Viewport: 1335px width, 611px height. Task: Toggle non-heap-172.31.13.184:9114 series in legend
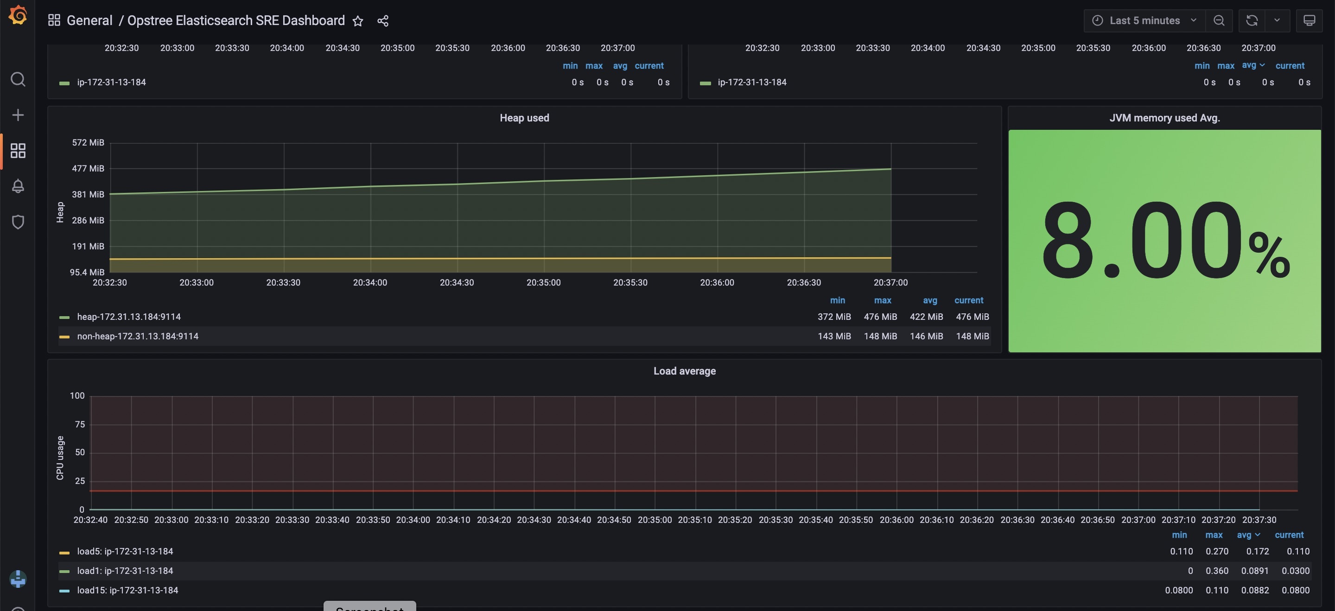pos(137,337)
